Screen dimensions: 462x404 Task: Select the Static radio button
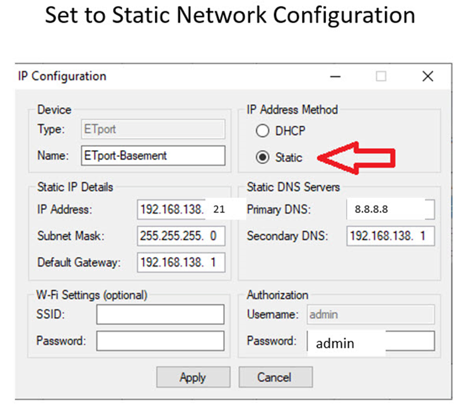tap(262, 158)
